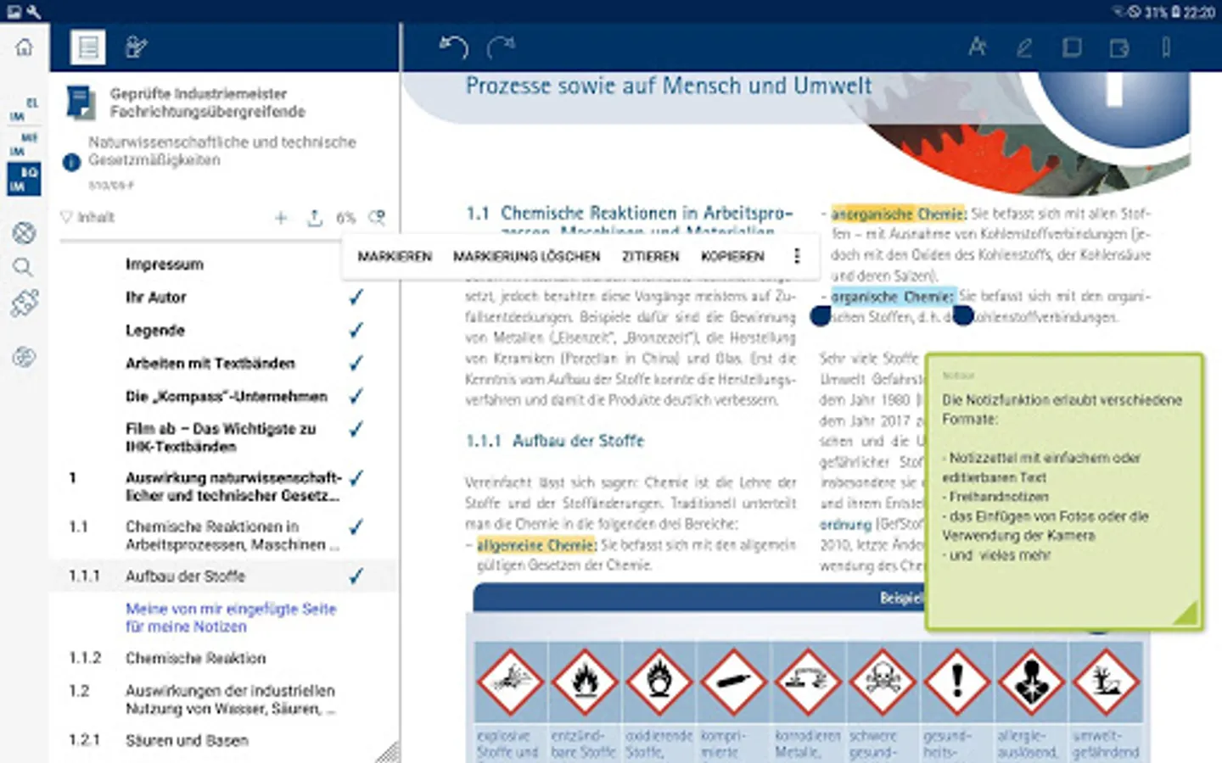Open the text size settings icon
The image size is (1222, 763).
pyautogui.click(x=978, y=47)
